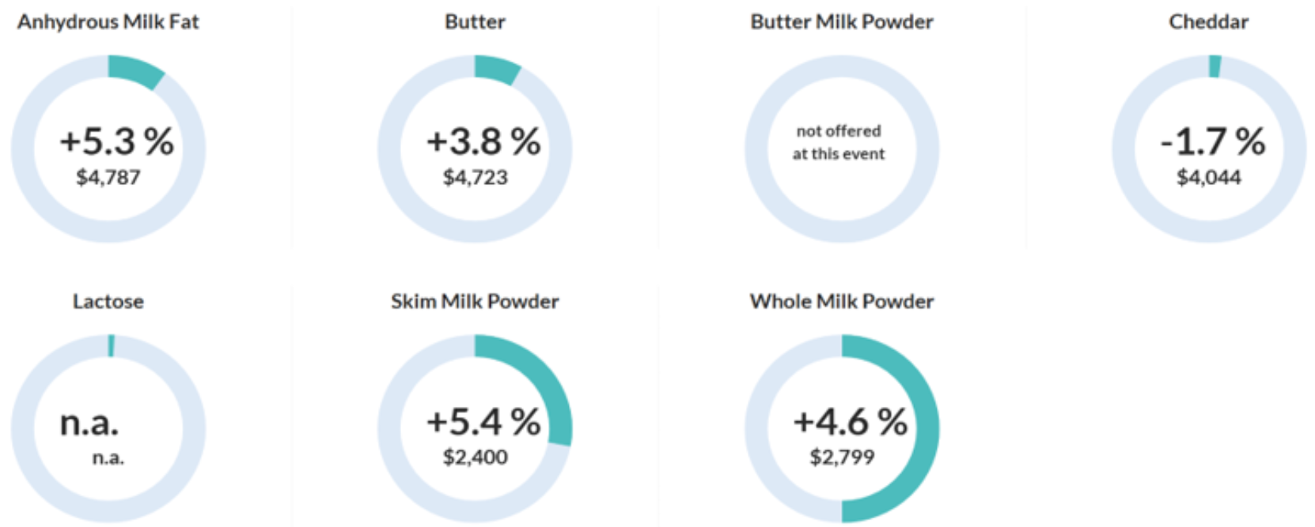The image size is (1315, 527).
Task: Click the -1.7 % Cheddar change value
Action: click(1213, 141)
